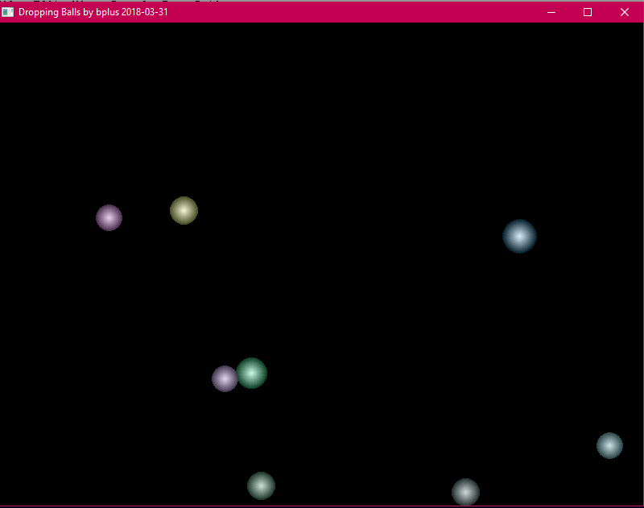
Task: Maximize the Dropping Balls window
Action: click(588, 12)
